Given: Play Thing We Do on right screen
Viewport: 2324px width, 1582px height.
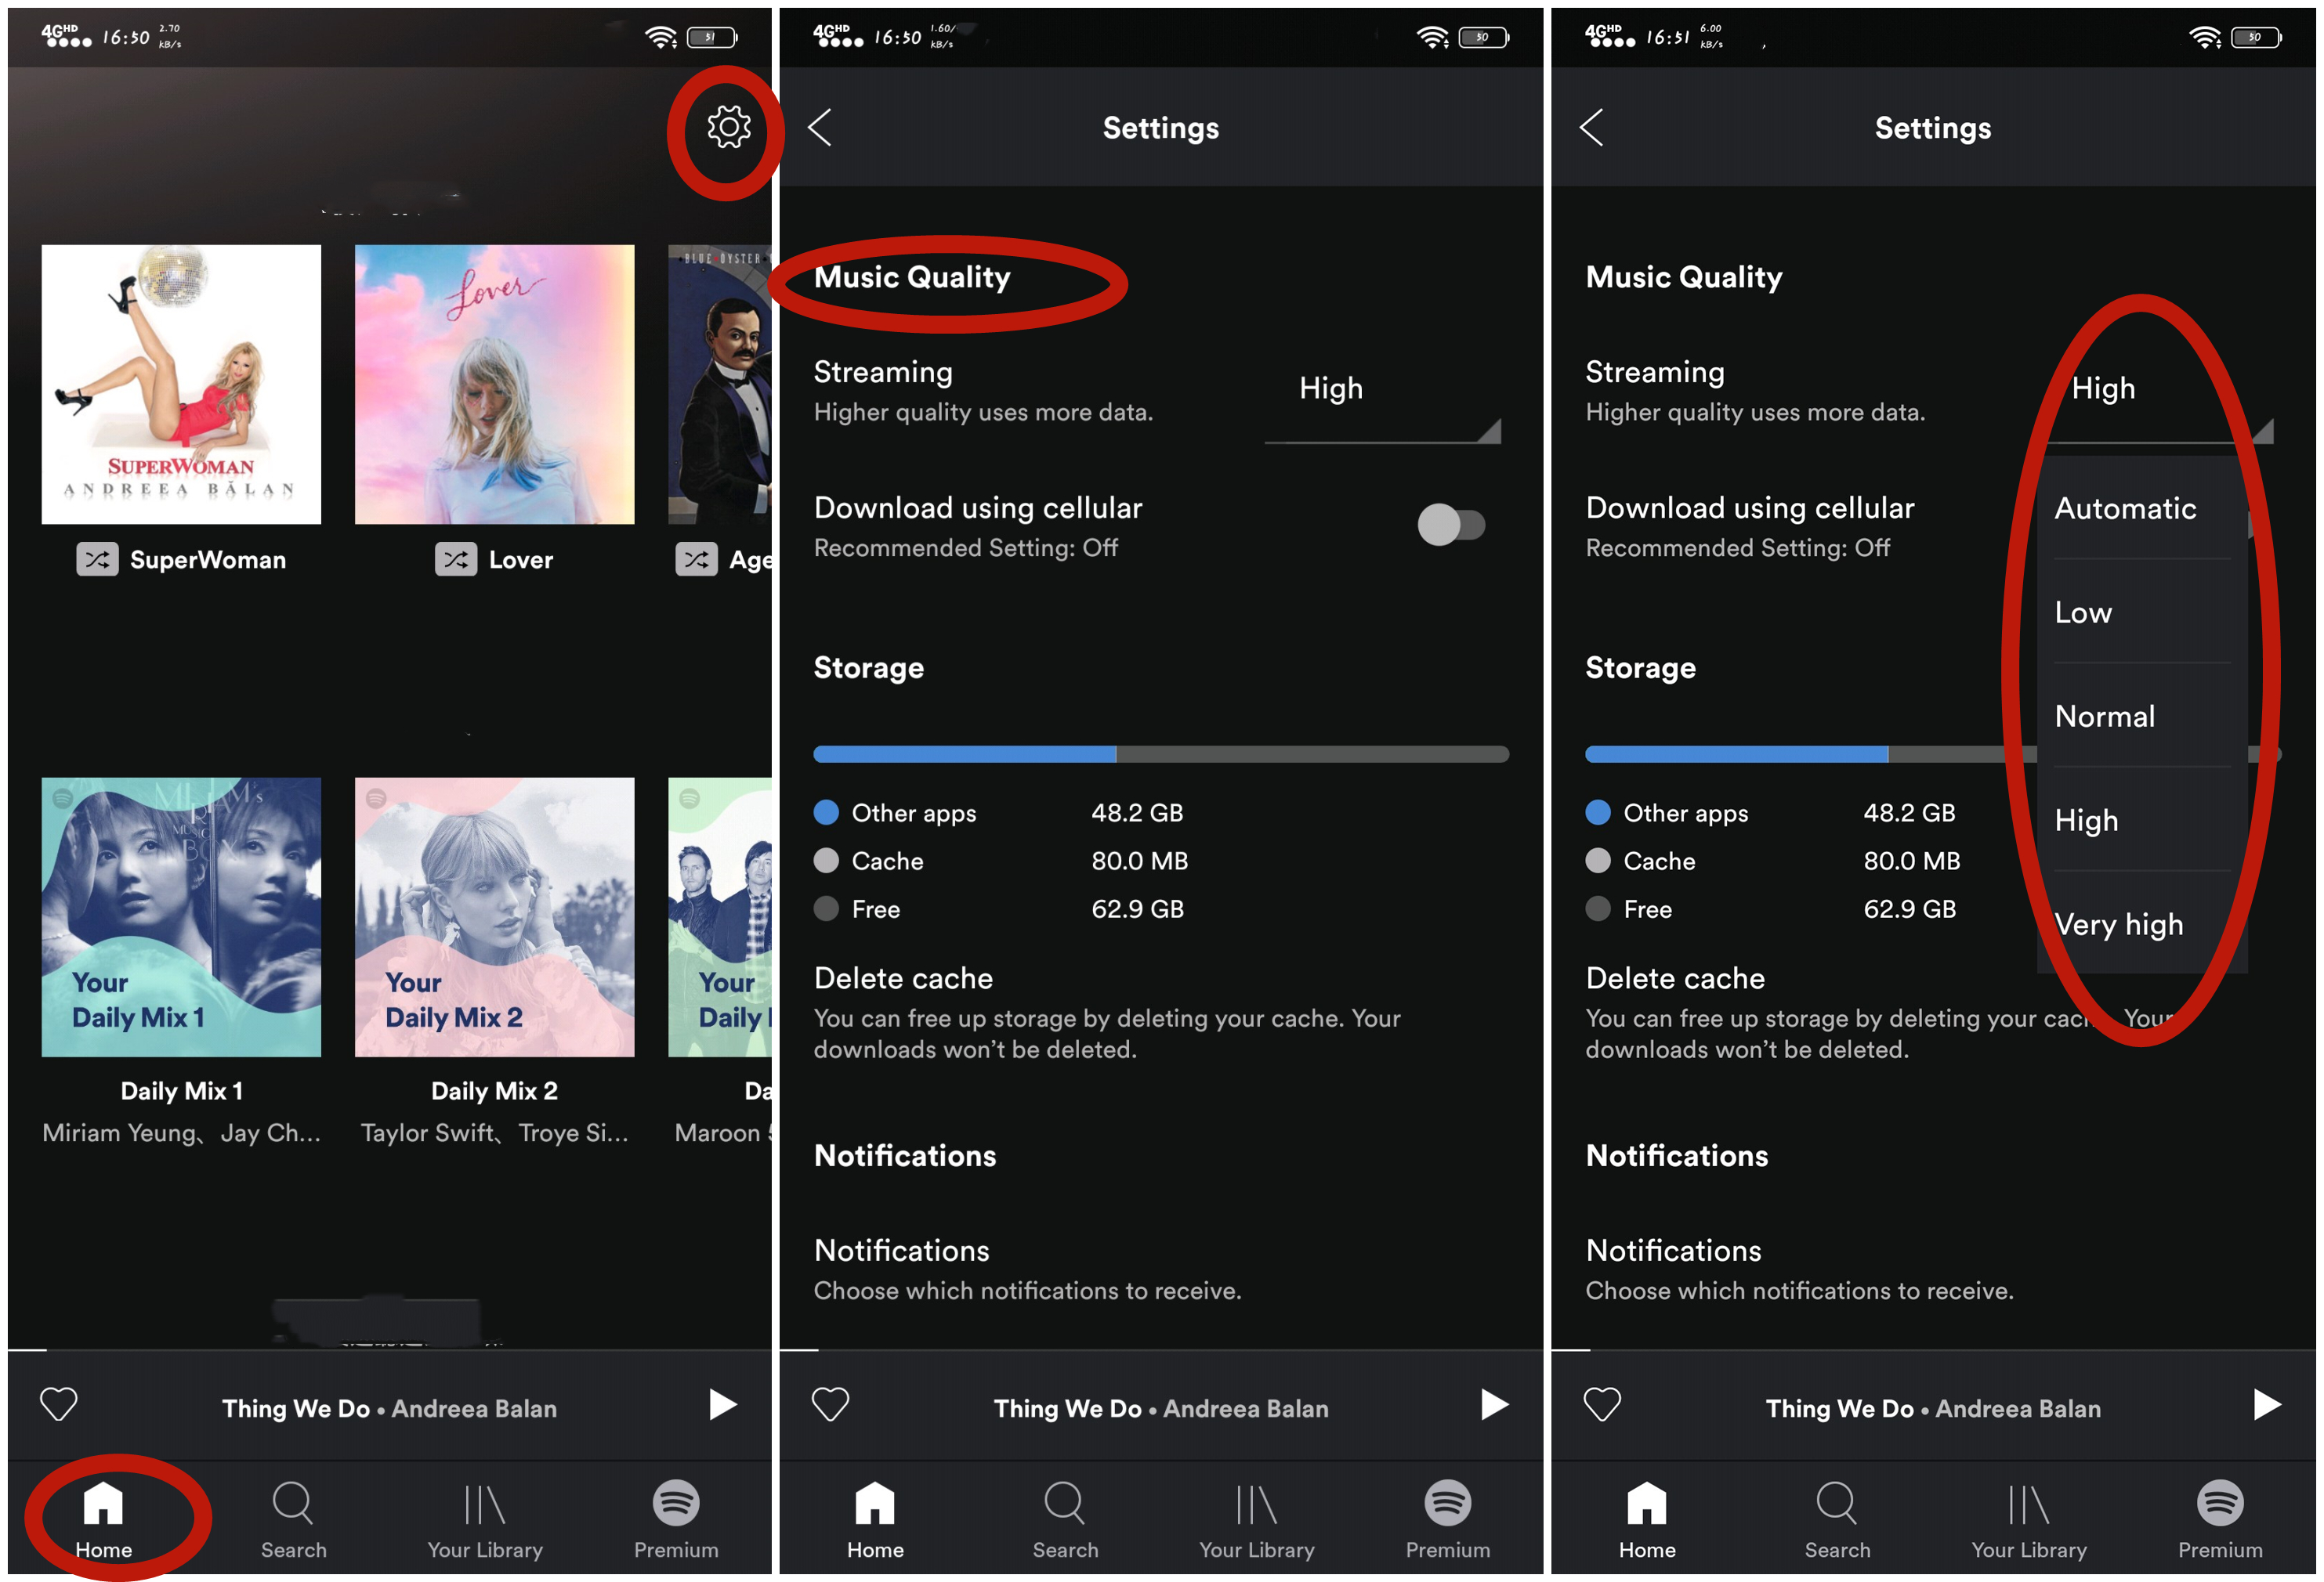Looking at the screenshot, I should tap(2266, 1405).
